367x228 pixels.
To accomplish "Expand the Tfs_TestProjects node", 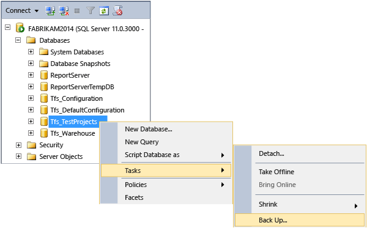I will click(31, 122).
